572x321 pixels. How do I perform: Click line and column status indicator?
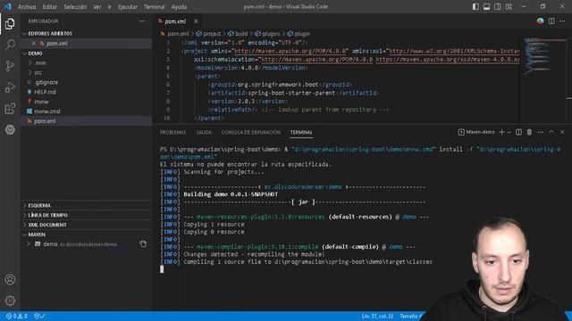(x=377, y=317)
